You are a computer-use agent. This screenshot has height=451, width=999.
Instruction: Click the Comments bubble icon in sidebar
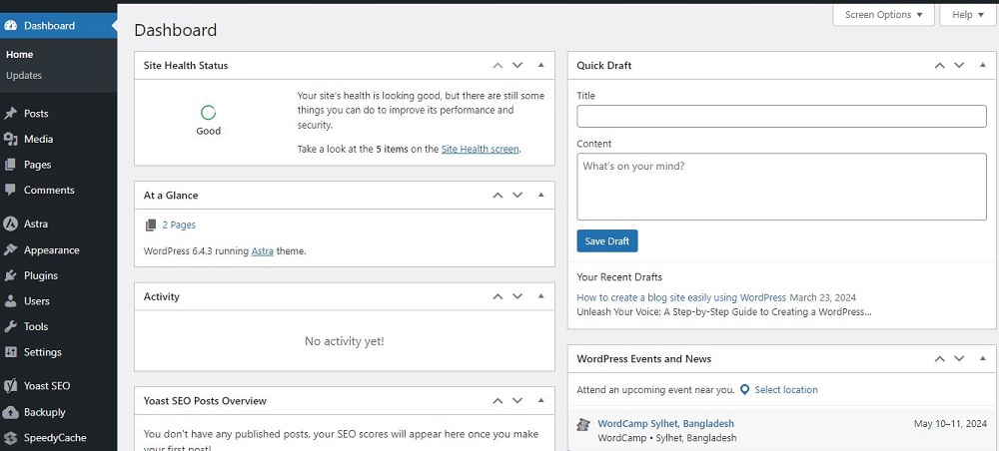pyautogui.click(x=11, y=190)
